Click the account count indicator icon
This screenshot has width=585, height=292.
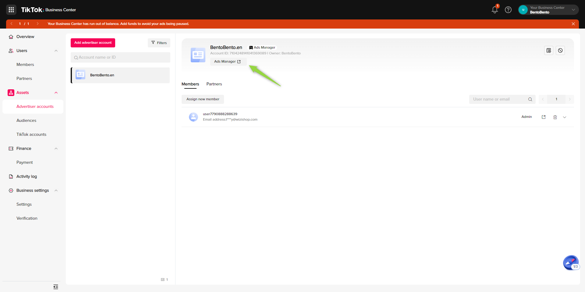[163, 280]
